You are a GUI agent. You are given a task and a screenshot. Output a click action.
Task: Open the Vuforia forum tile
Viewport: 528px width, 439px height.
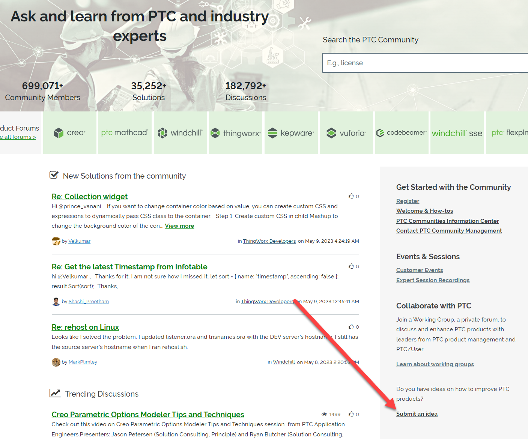pyautogui.click(x=346, y=132)
